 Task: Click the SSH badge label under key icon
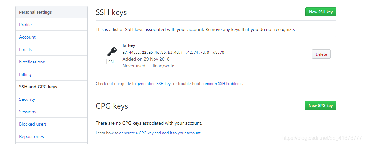tap(112, 62)
